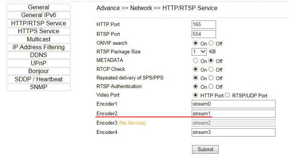289x163 pixels.
Task: Navigate to DDNS settings
Action: [38, 55]
